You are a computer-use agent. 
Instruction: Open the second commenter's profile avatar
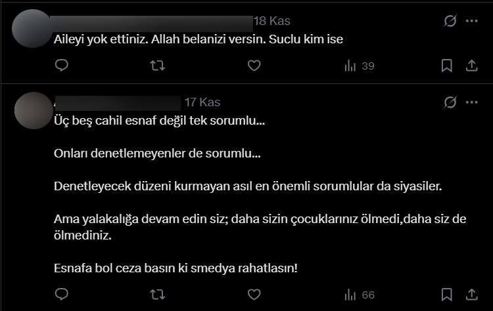click(x=32, y=110)
